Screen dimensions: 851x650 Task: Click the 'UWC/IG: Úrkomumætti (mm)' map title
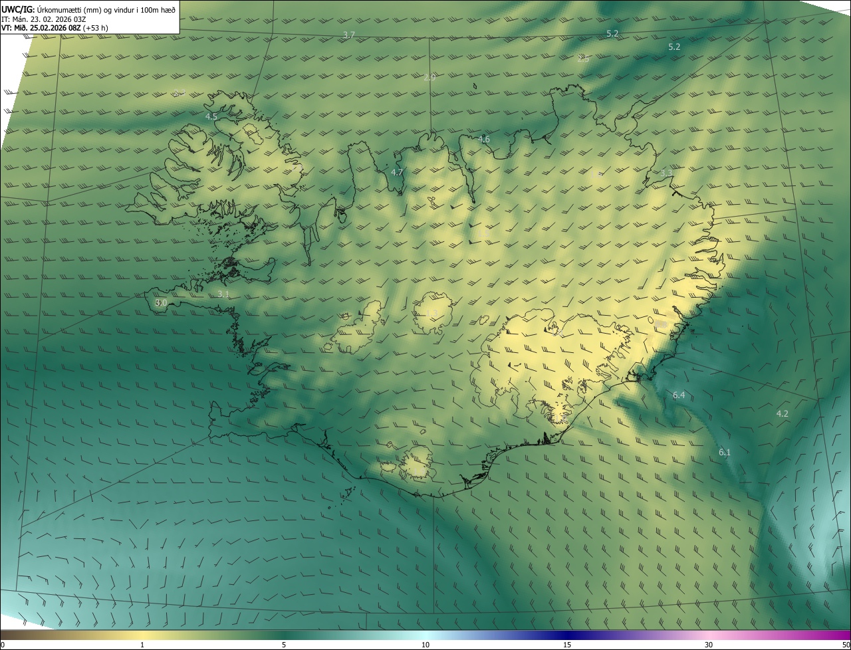[88, 9]
